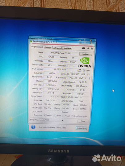Click the bus interface question mark
The image size is (125, 166).
click(90, 78)
